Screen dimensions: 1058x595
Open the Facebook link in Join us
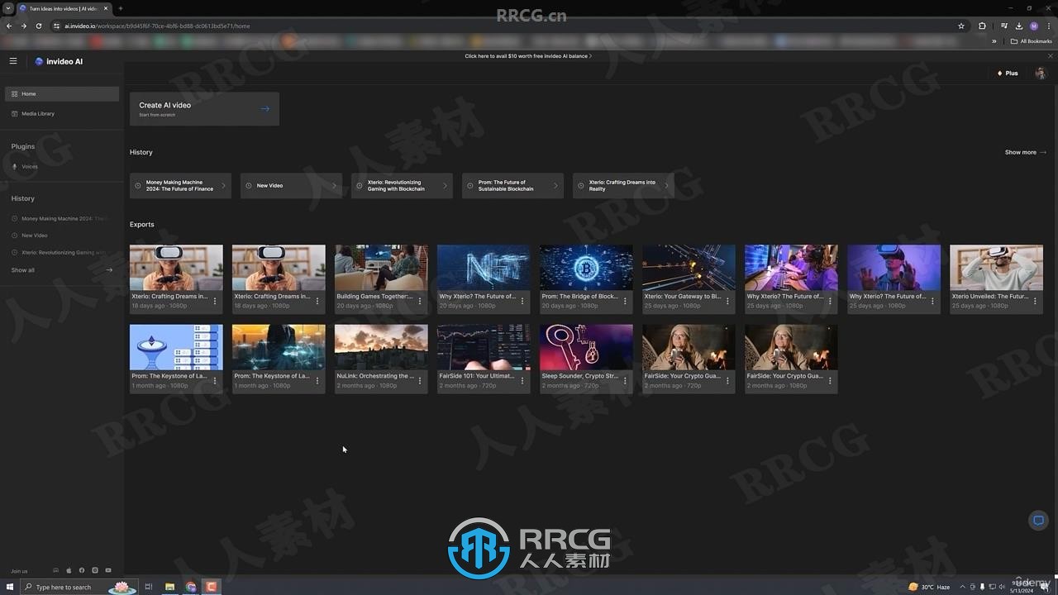(x=82, y=570)
